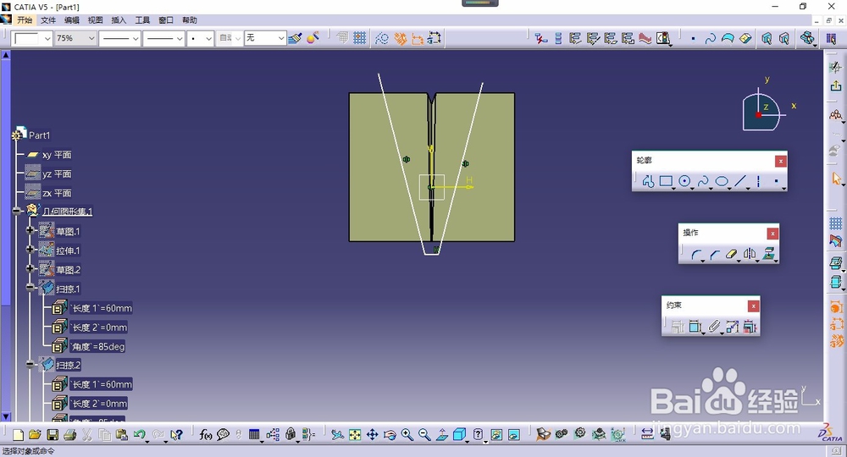Image resolution: width=847 pixels, height=457 pixels.
Task: Exit the sketcher workbench
Action: (x=836, y=87)
